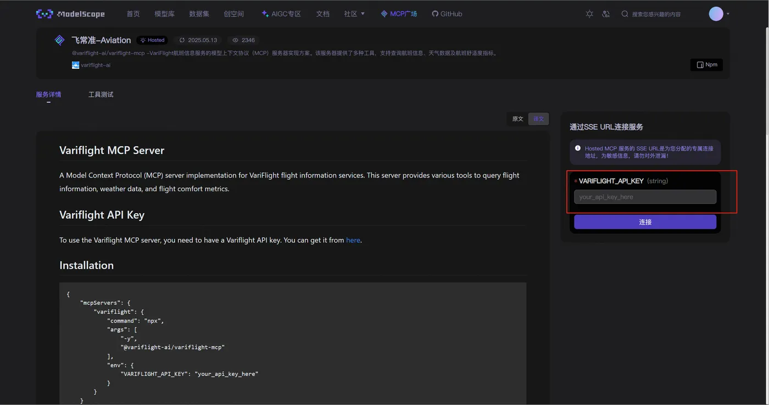The width and height of the screenshot is (769, 405).
Task: Click the "@variflight-ai/variflight-mcp" code string
Action: (172, 347)
